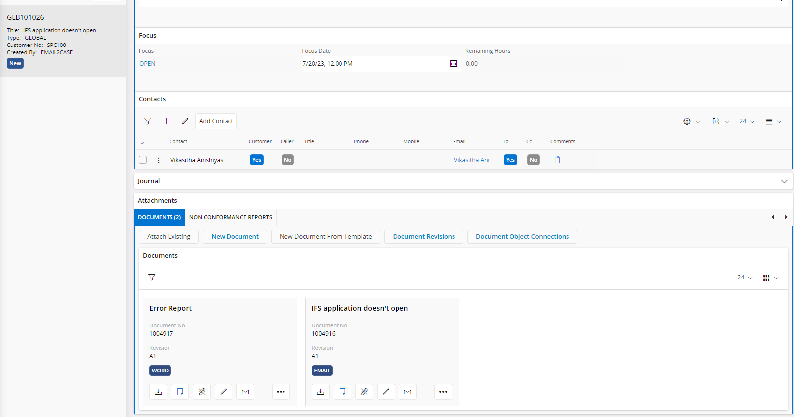Select the Documents (2) tab
Viewport: 794px width, 417px height.
point(160,217)
